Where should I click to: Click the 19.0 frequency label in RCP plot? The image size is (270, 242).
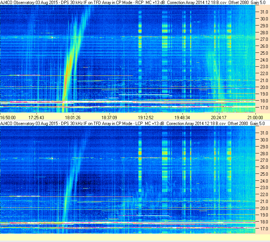click(264, 94)
